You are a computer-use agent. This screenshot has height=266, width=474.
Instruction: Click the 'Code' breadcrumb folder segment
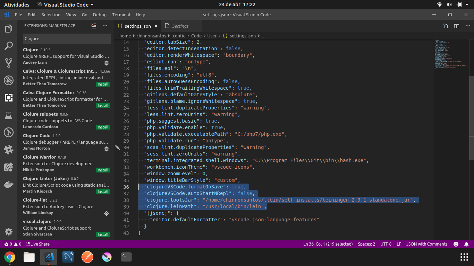[x=196, y=36]
